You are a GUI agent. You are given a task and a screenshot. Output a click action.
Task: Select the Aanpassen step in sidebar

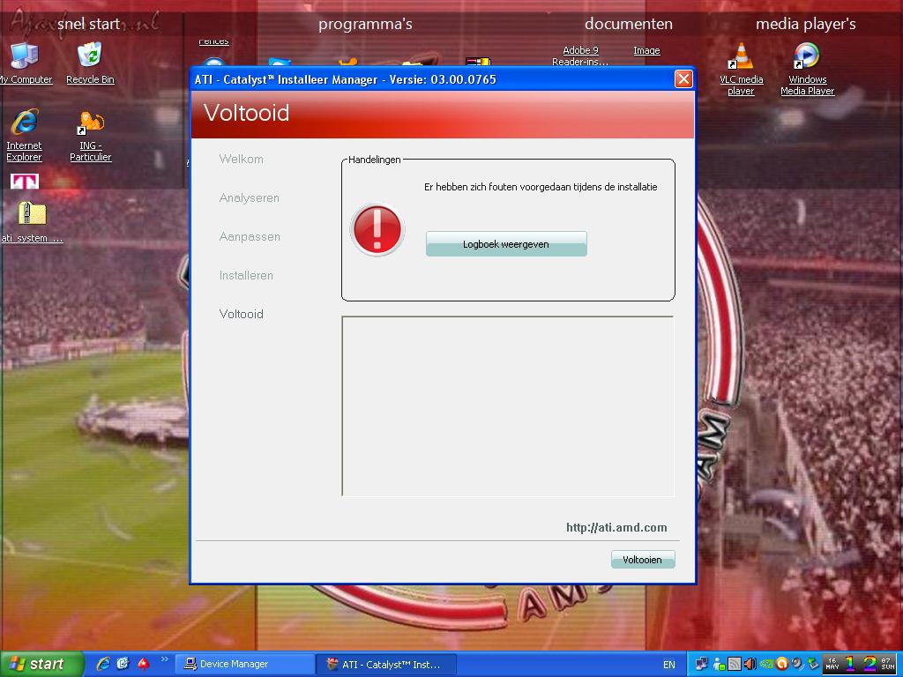pos(250,236)
